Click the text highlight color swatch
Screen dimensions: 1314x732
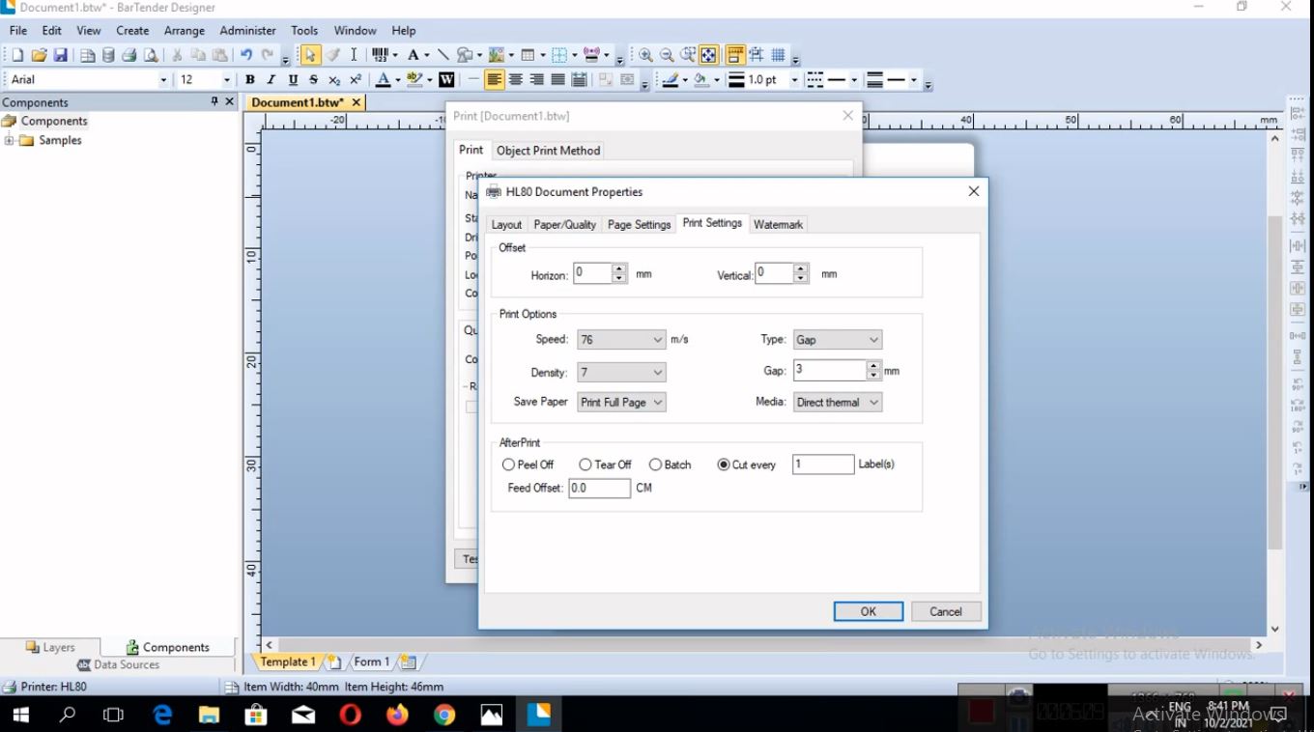click(x=414, y=80)
